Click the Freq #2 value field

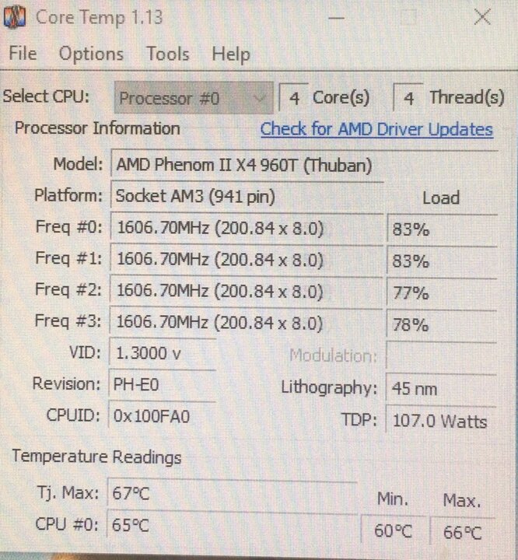[246, 291]
